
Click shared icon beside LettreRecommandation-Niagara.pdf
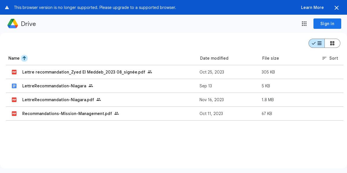click(x=99, y=99)
